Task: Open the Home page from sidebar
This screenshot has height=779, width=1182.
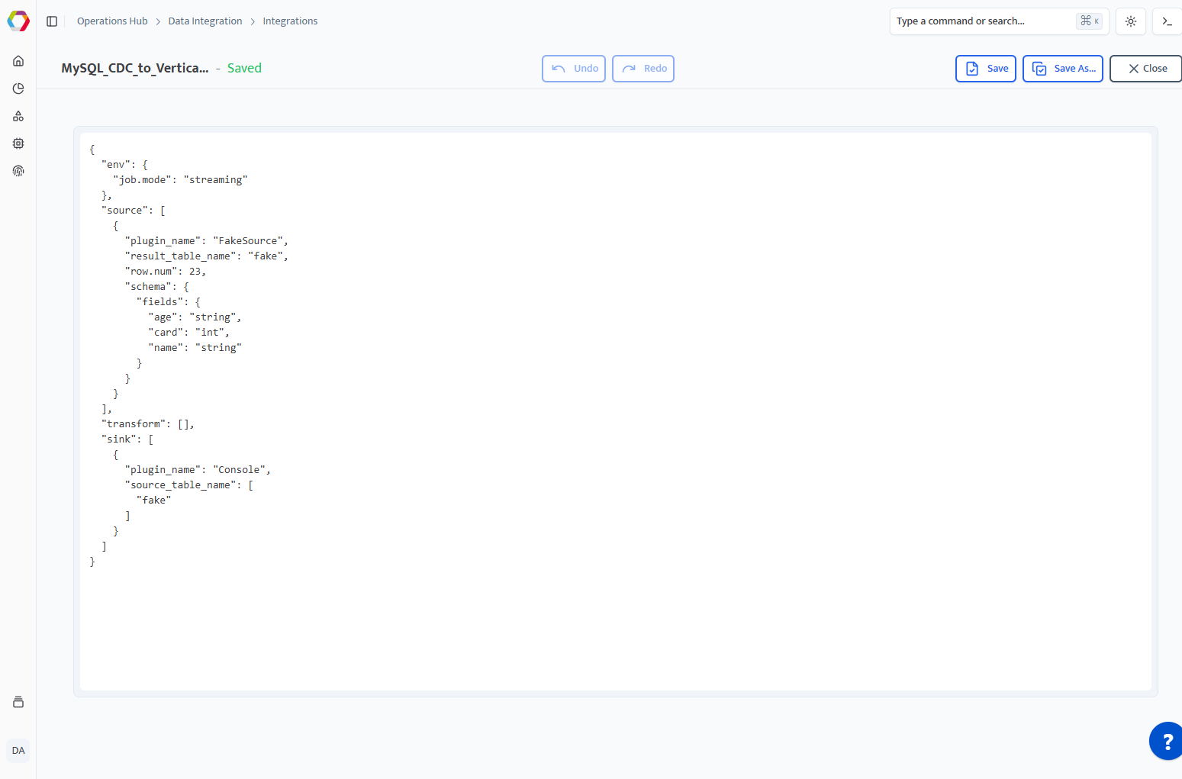Action: point(18,61)
